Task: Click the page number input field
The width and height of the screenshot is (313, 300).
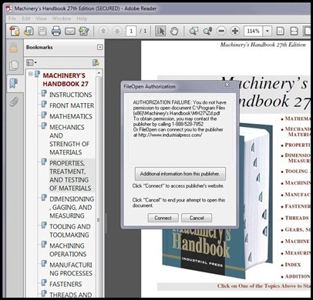Action: click(131, 32)
